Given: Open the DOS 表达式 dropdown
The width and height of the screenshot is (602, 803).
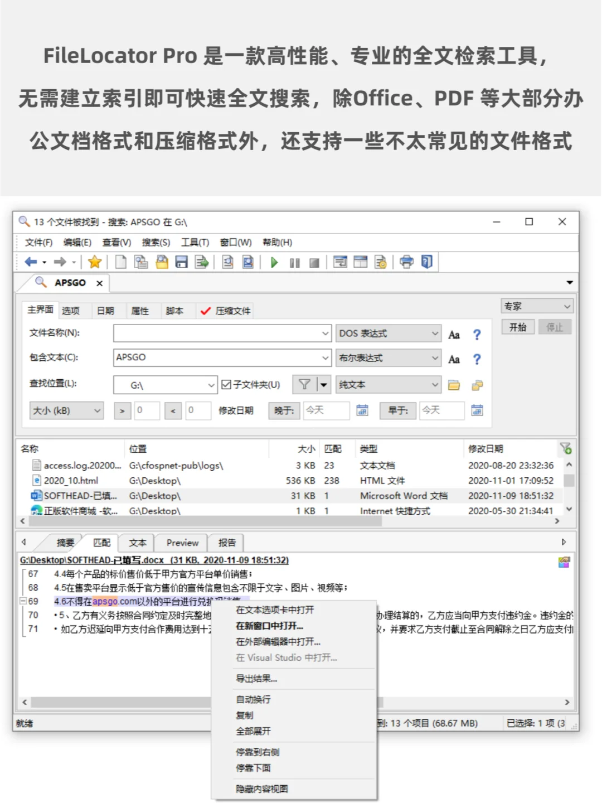Looking at the screenshot, I should [388, 333].
